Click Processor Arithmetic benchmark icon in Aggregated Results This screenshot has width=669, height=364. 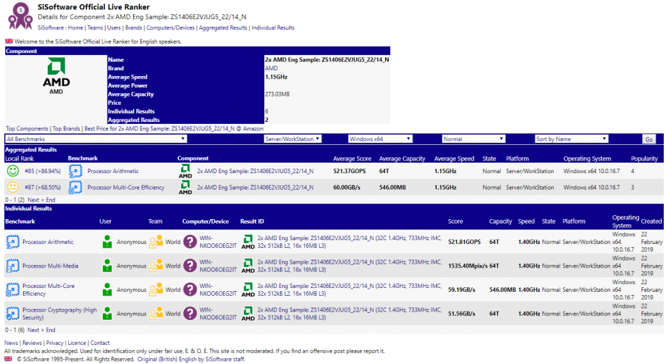click(75, 171)
